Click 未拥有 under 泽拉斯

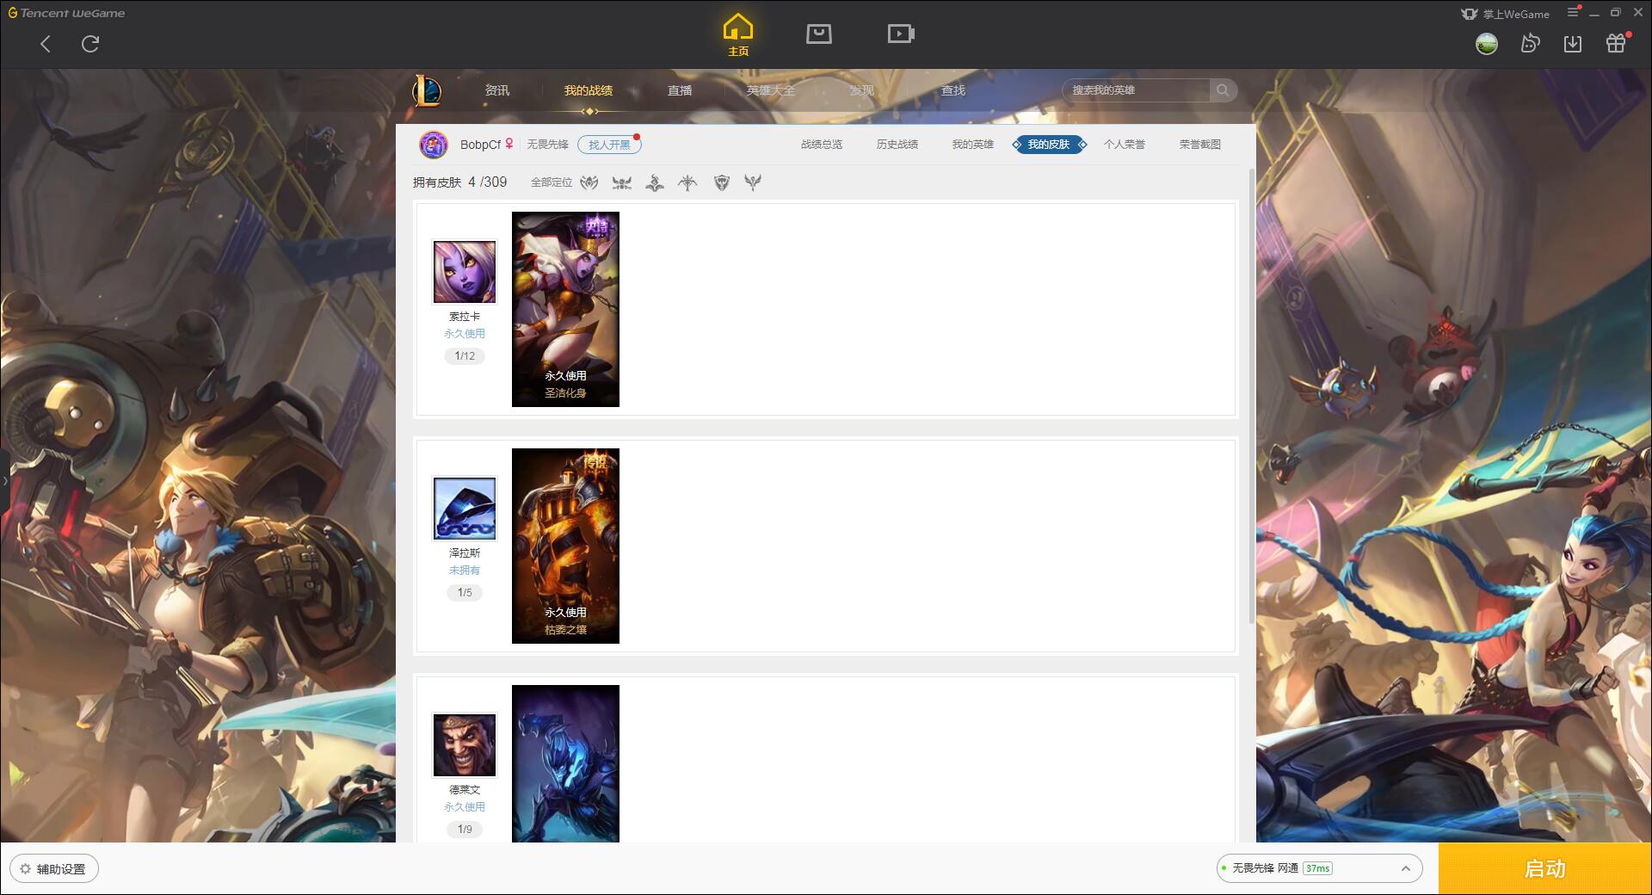tap(465, 571)
